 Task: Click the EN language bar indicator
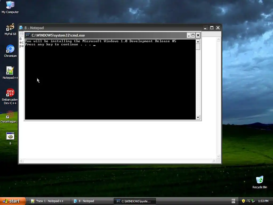click(x=233, y=201)
